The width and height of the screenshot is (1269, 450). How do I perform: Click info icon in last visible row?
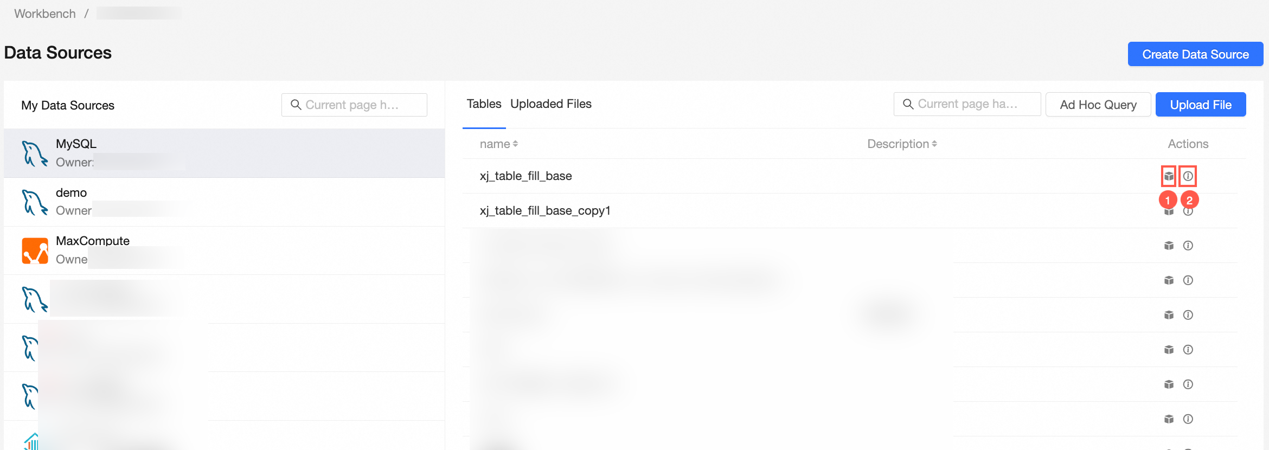[1188, 419]
